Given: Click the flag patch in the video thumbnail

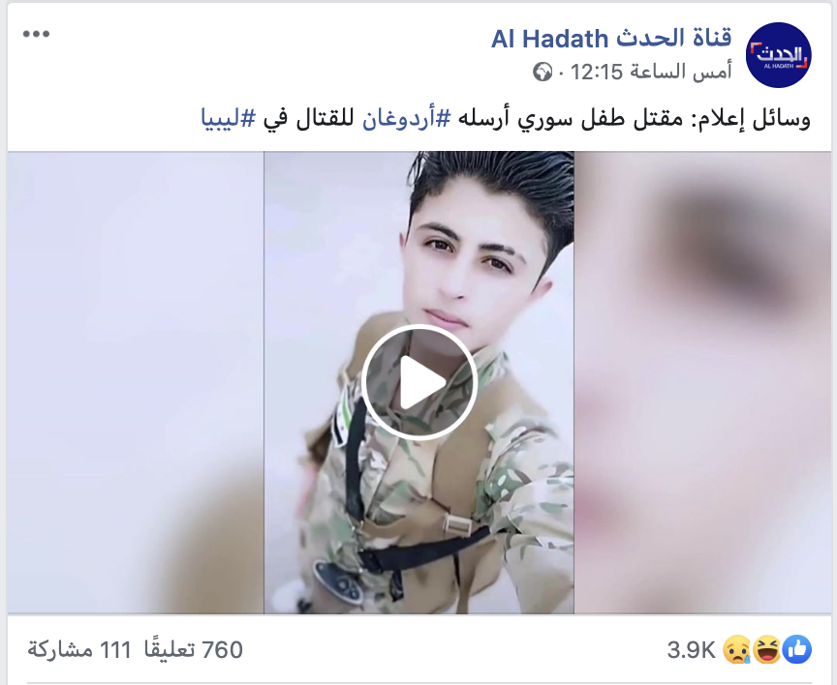Looking at the screenshot, I should coord(341,421).
